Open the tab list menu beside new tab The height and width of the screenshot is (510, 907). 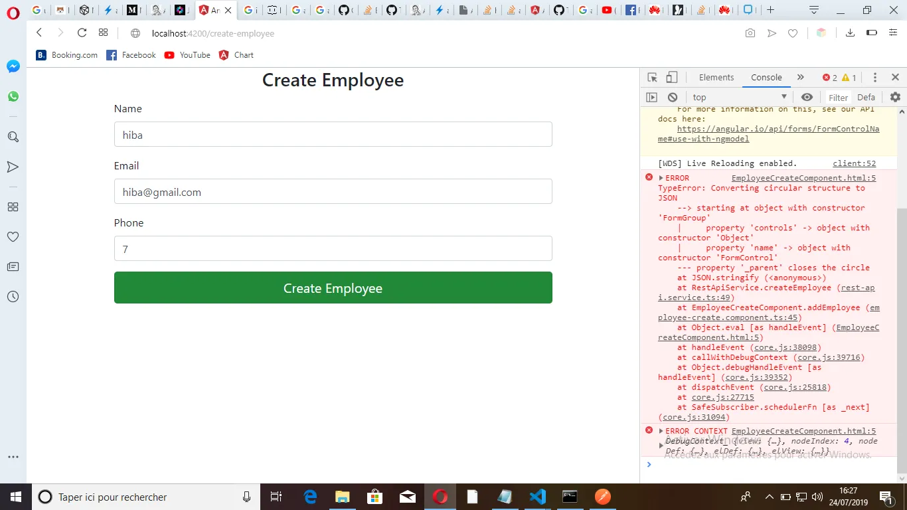814,10
